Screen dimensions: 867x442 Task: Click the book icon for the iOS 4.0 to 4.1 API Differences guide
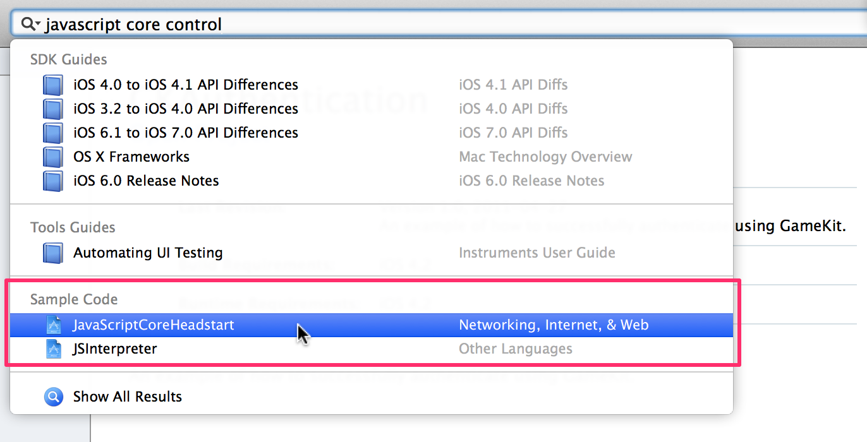point(53,85)
